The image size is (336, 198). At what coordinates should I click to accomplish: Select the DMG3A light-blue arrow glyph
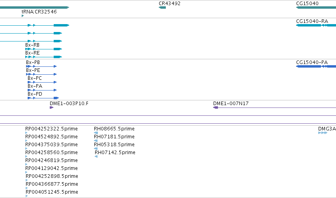[x=323, y=133]
